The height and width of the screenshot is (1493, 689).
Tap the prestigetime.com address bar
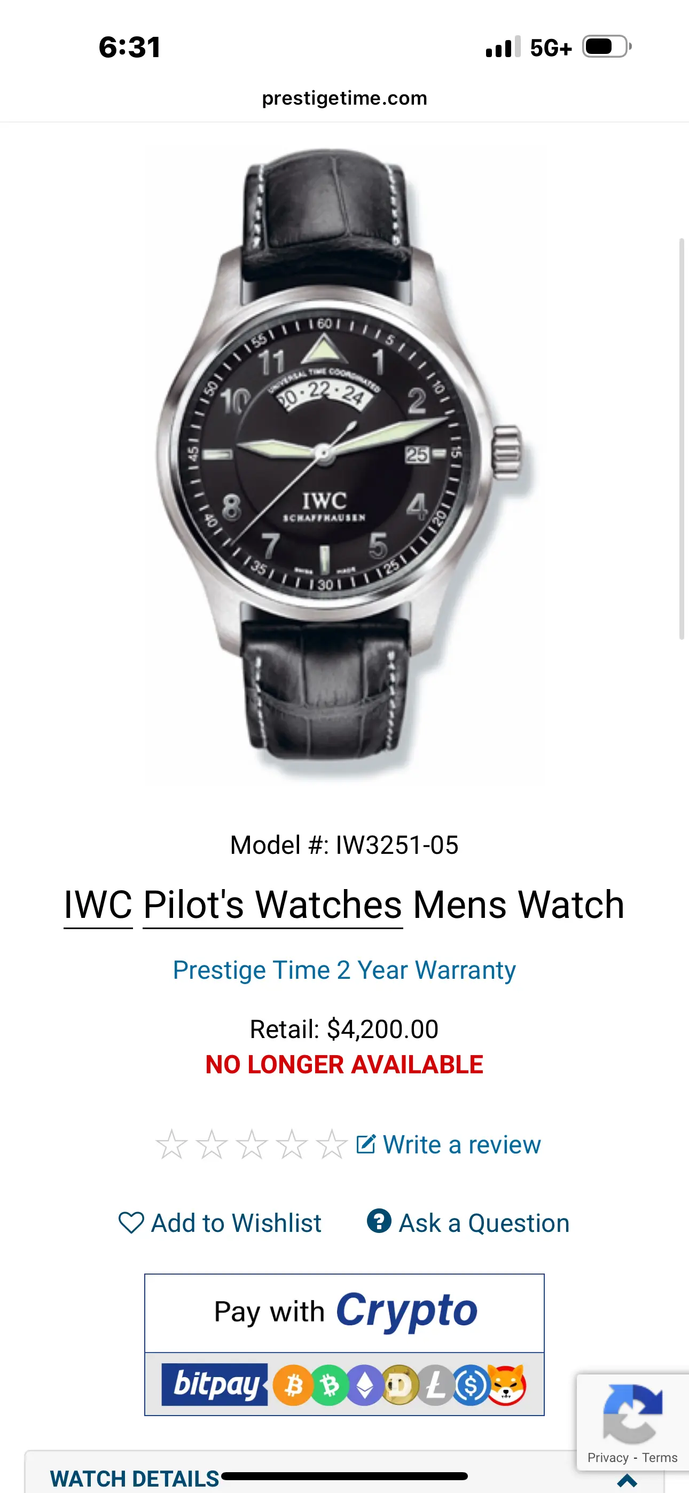344,98
